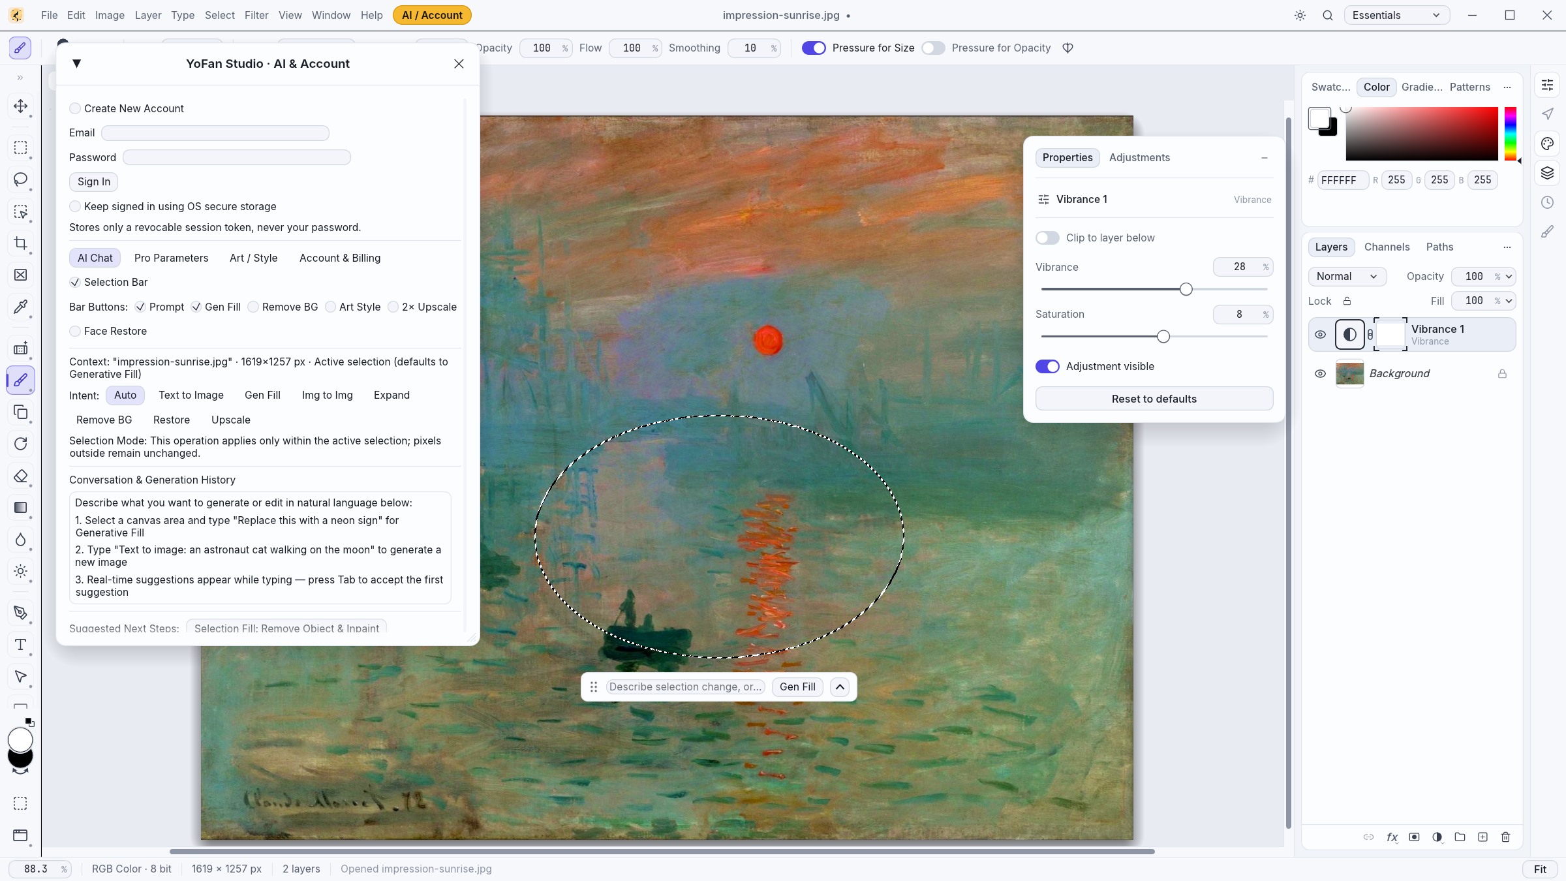This screenshot has width=1566, height=881.
Task: Select the Crop tool
Action: [x=20, y=243]
